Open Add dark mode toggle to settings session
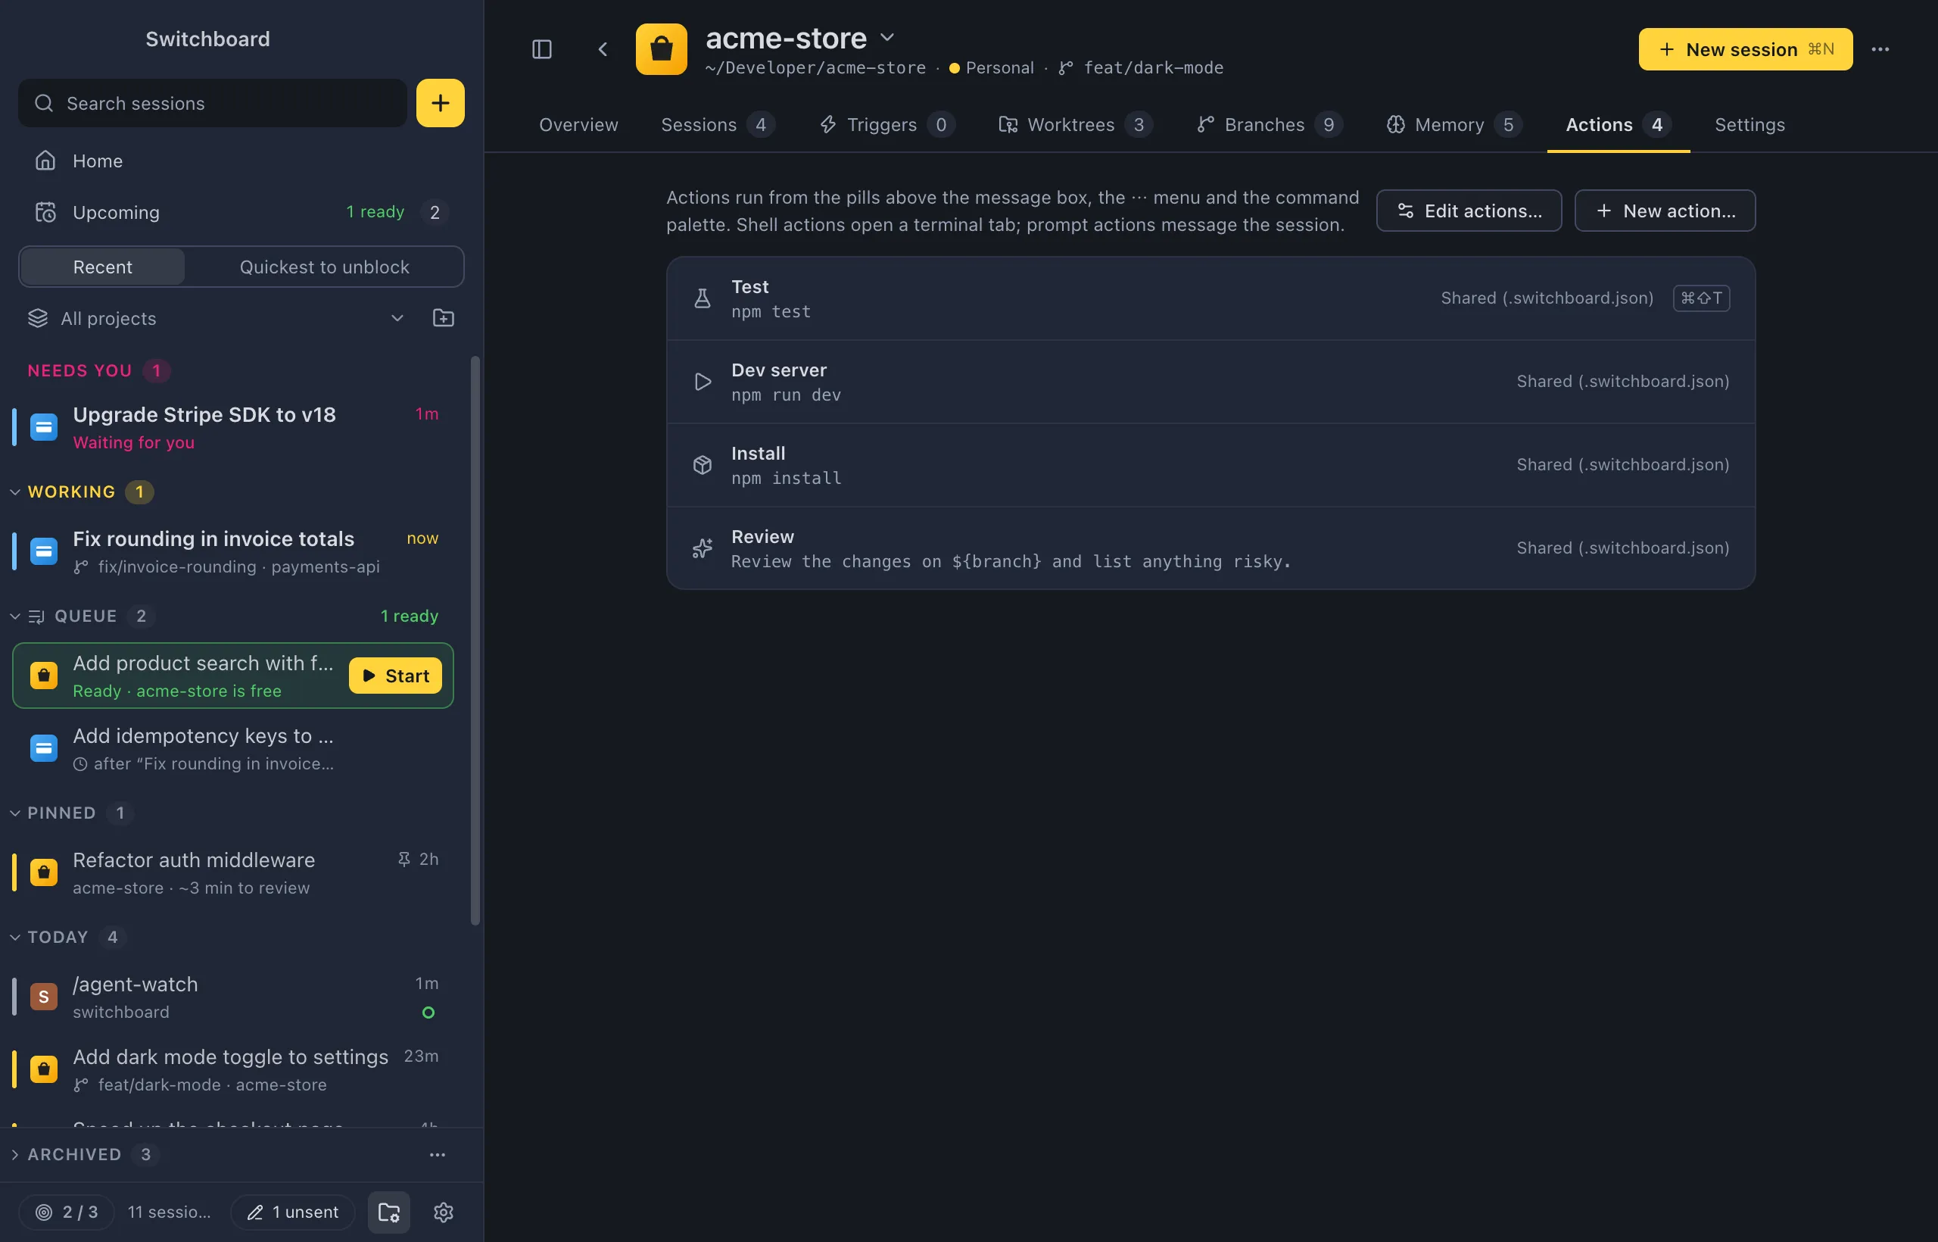Viewport: 1938px width, 1242px height. (233, 1070)
